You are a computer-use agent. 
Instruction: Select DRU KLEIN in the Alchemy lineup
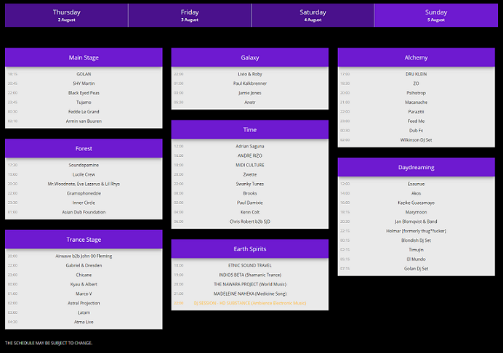pos(416,74)
